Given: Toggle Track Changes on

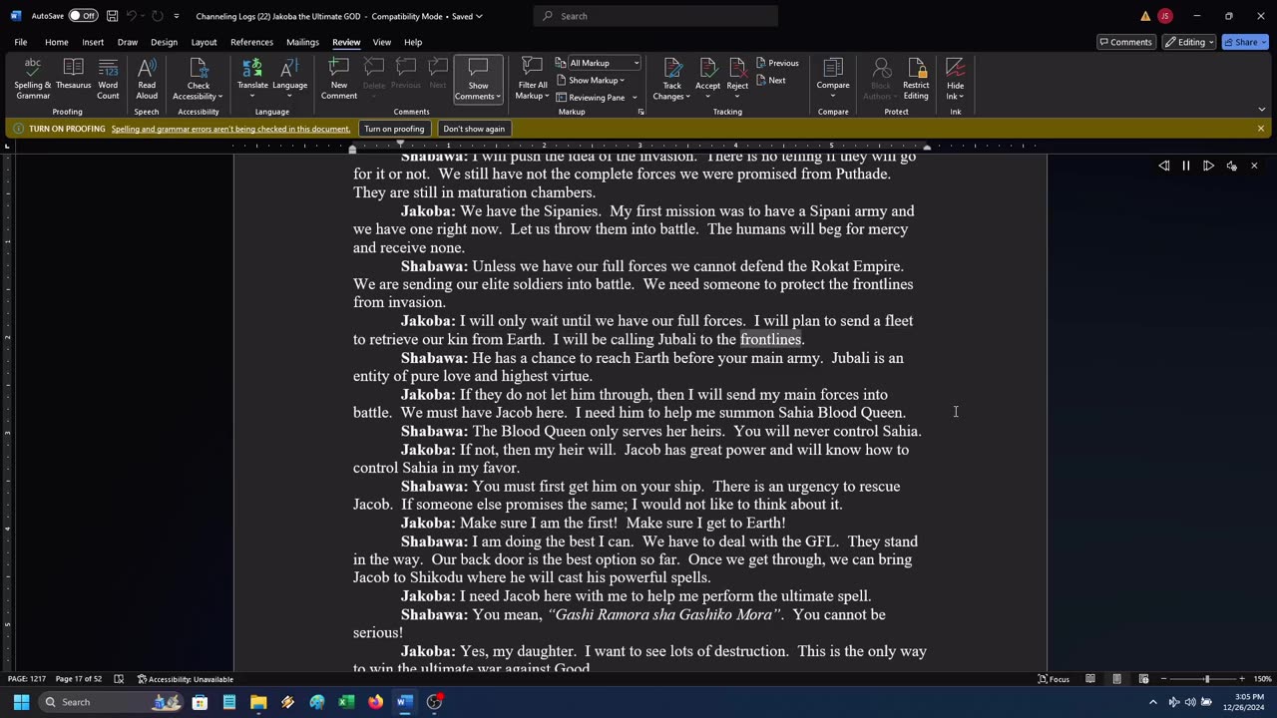Looking at the screenshot, I should pos(672,79).
